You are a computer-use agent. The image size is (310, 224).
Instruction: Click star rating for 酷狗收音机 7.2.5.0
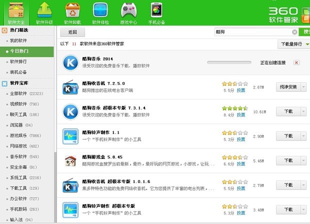click(235, 84)
